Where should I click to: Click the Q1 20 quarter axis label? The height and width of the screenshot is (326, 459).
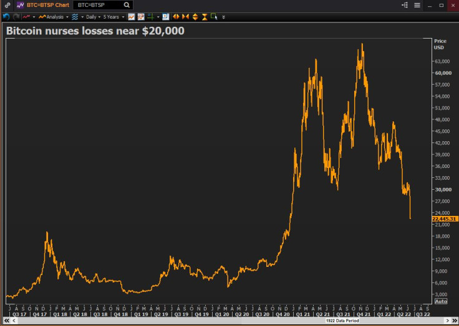[x=222, y=314]
